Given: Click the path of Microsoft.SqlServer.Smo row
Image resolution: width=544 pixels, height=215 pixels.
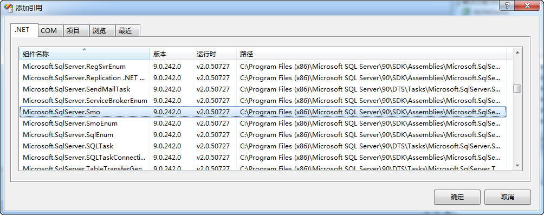Looking at the screenshot, I should click(370, 112).
